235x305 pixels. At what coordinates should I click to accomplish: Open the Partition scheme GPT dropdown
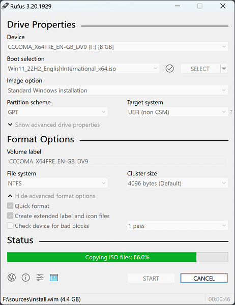click(x=57, y=112)
